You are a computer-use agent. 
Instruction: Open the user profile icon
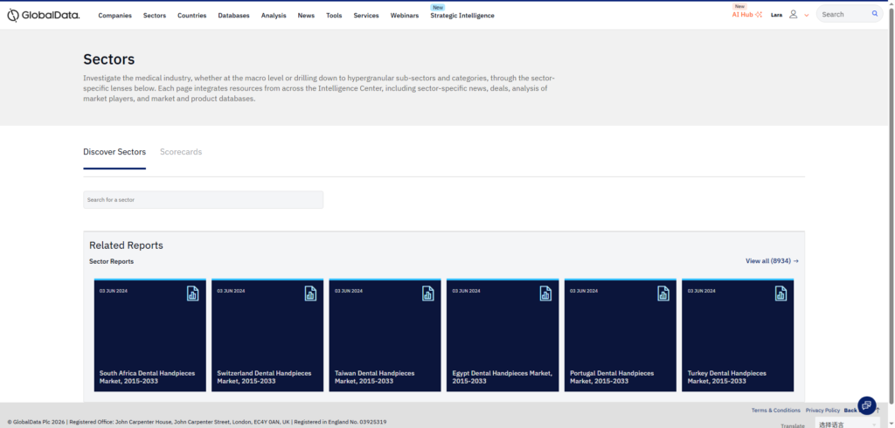click(794, 15)
